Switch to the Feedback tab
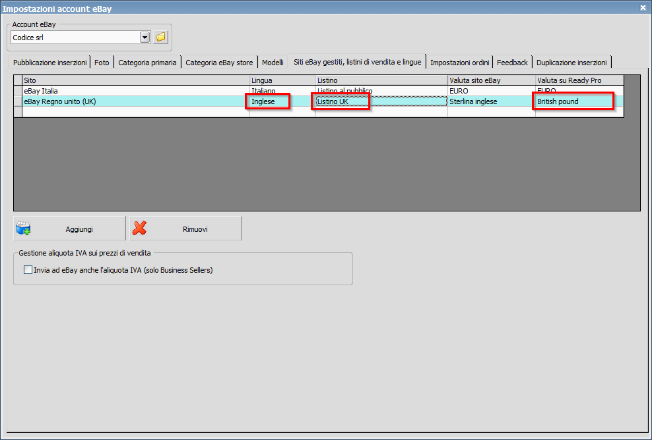652x440 pixels. [x=512, y=63]
